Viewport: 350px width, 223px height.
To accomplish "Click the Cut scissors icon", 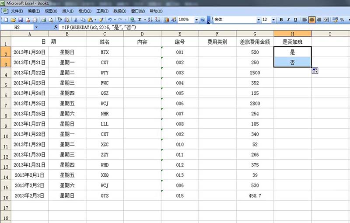I will tap(76, 20).
